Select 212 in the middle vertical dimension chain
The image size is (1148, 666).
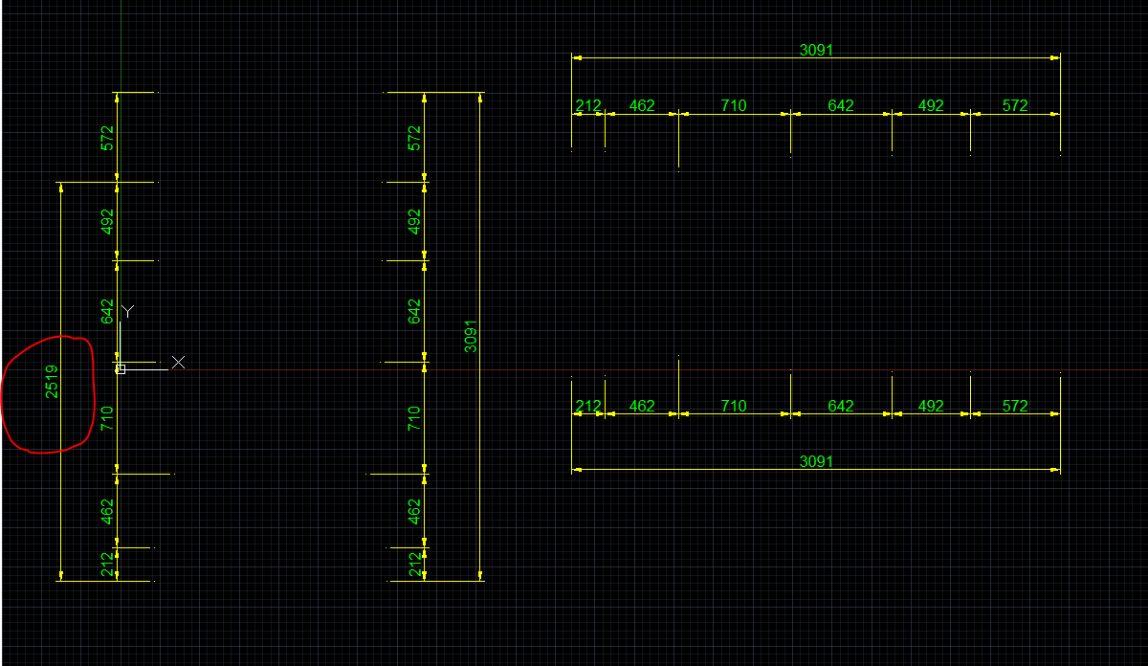tap(414, 565)
